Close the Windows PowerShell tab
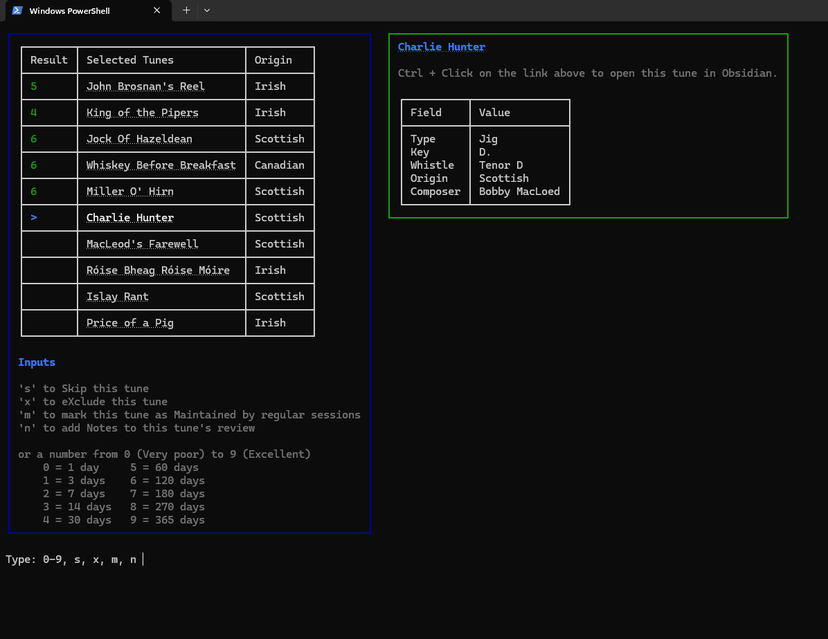 pyautogui.click(x=157, y=10)
